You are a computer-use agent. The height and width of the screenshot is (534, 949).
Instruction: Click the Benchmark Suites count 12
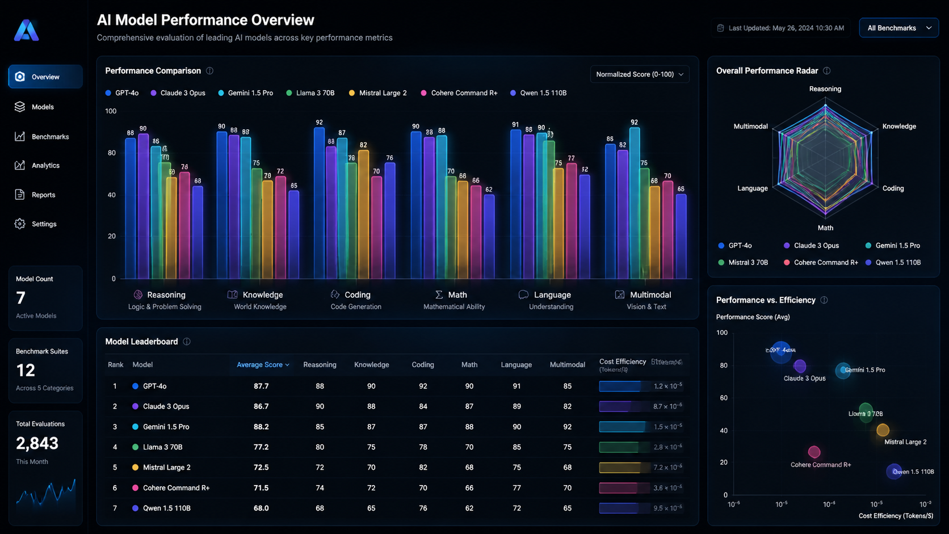[x=26, y=371]
